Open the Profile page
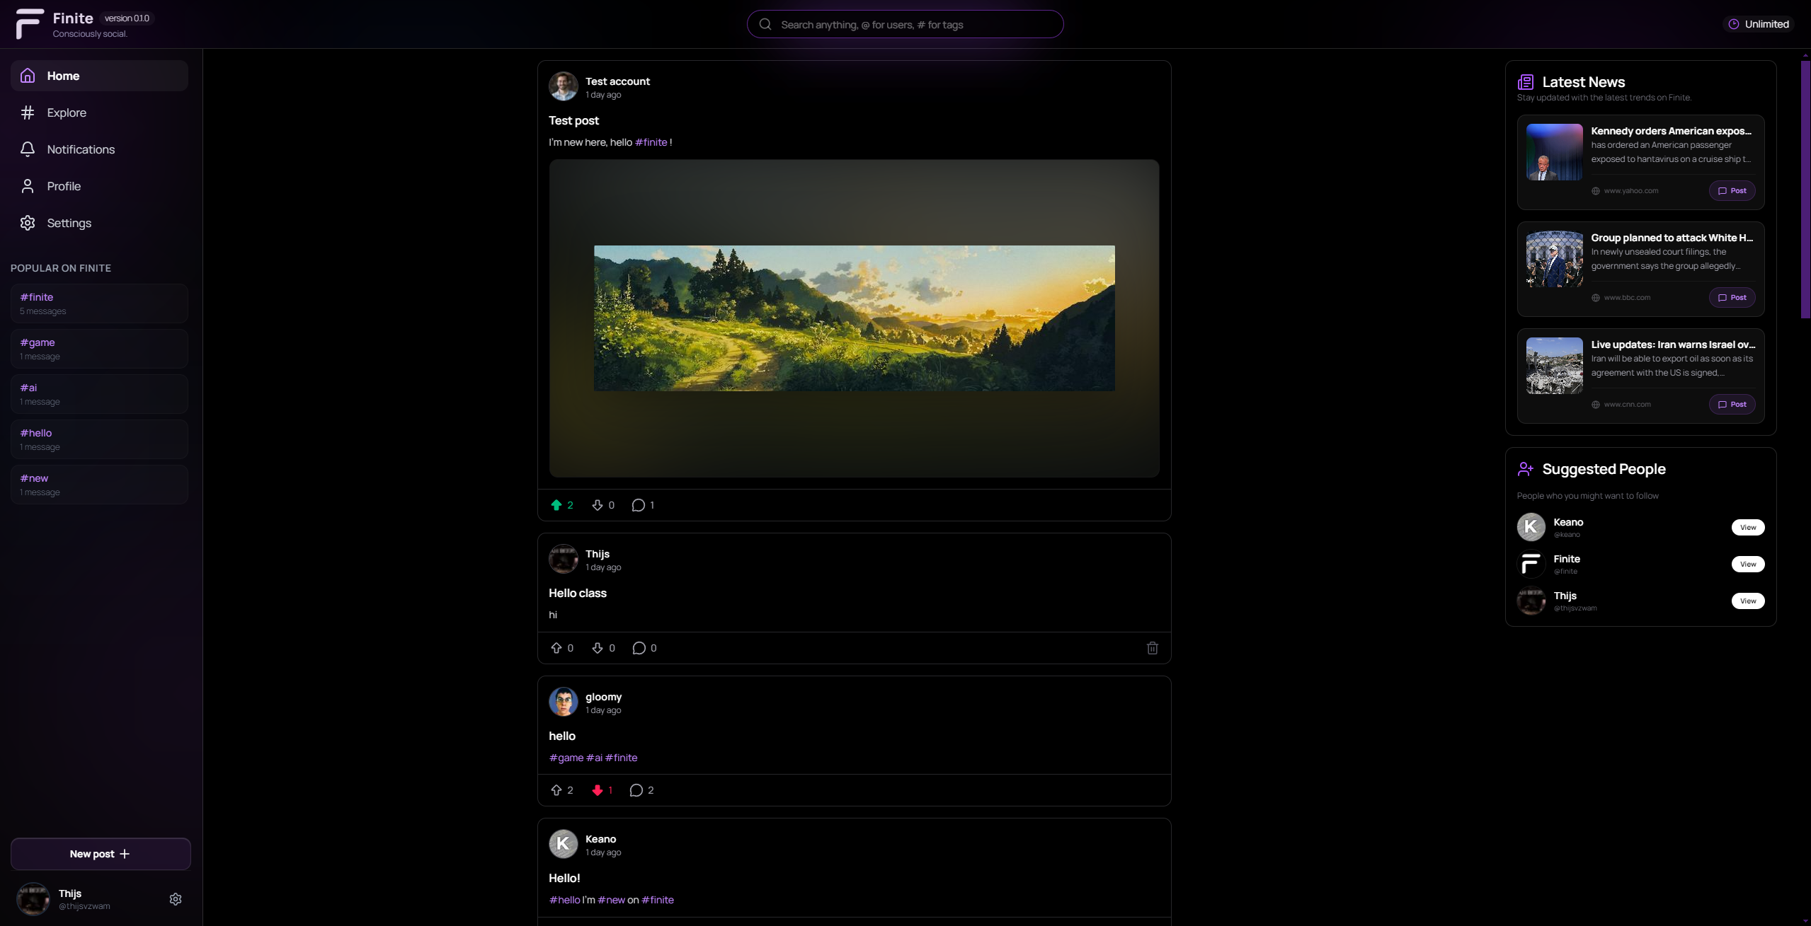 [99, 186]
